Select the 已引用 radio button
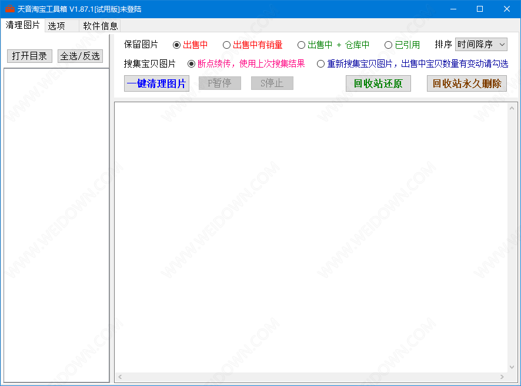Screen dimensions: 521x386 tap(389, 45)
